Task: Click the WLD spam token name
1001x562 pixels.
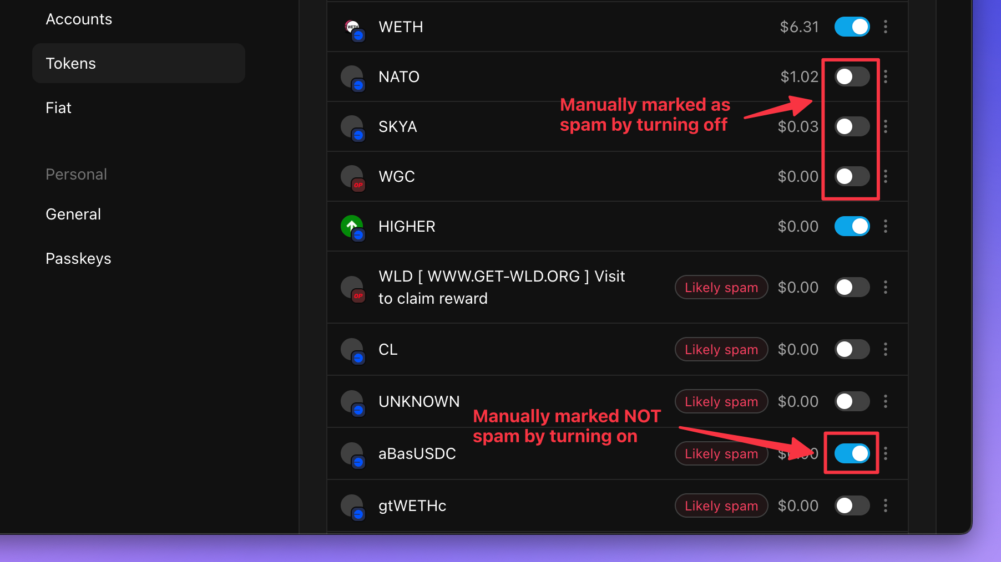Action: click(502, 287)
